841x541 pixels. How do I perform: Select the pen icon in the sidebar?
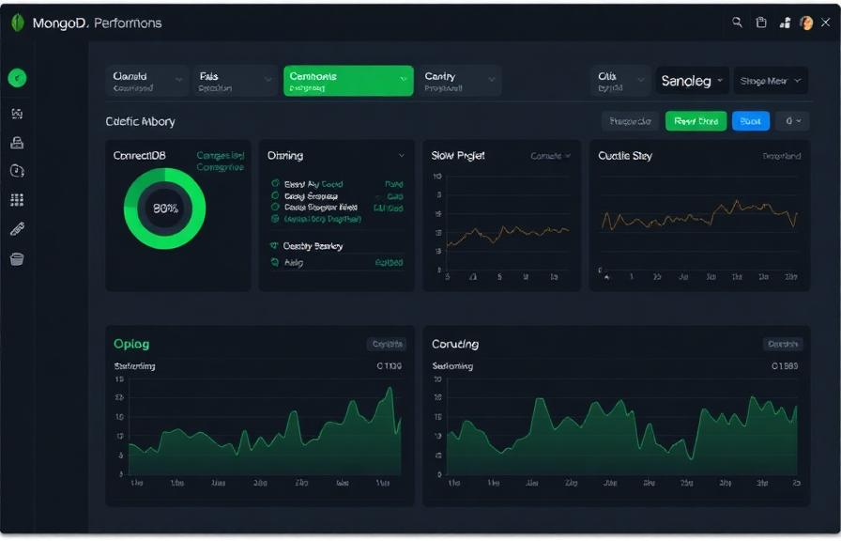point(17,227)
